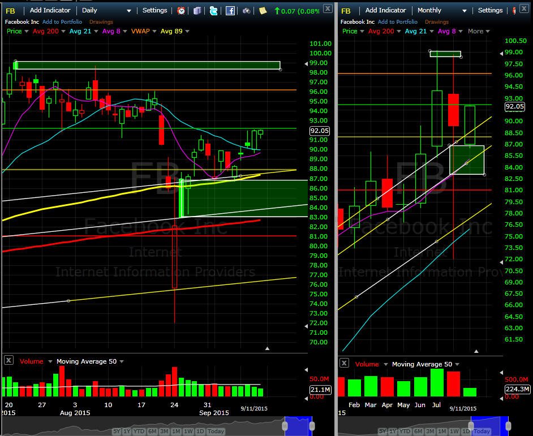
Task: Expand the Price dropdown in monthly chart
Action: (x=362, y=31)
